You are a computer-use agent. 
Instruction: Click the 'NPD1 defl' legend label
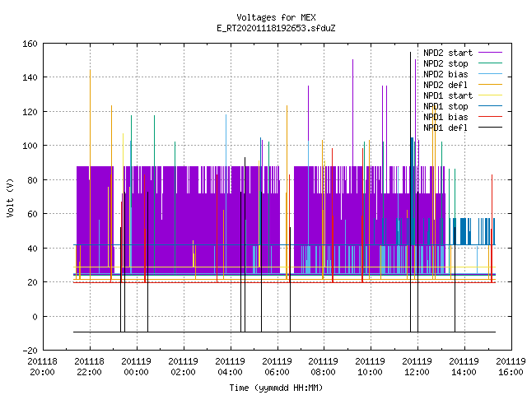pyautogui.click(x=445, y=128)
